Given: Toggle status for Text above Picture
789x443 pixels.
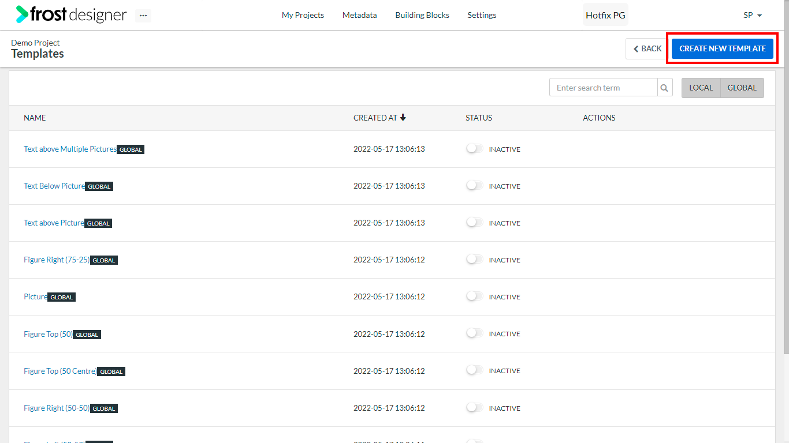Looking at the screenshot, I should pyautogui.click(x=475, y=223).
